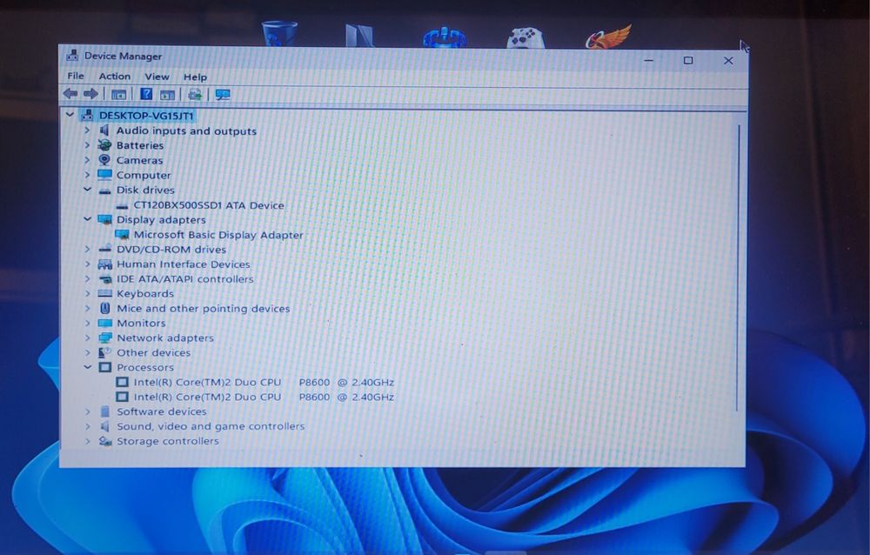
Task: Open the orange winged desktop icon
Action: (x=609, y=37)
